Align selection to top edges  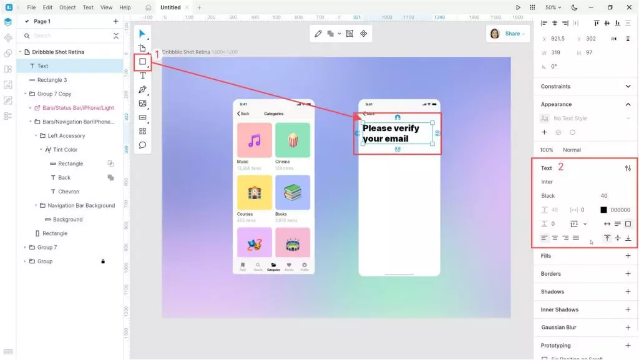pos(596,23)
